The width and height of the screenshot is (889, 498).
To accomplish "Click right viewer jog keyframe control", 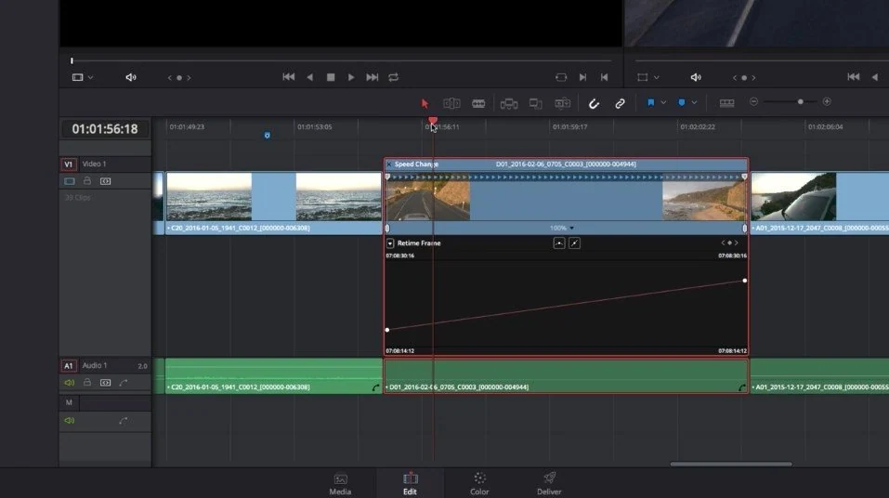I will 744,78.
